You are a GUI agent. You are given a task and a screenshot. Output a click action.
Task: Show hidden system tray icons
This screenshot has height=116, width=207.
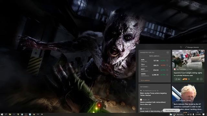click(186, 114)
